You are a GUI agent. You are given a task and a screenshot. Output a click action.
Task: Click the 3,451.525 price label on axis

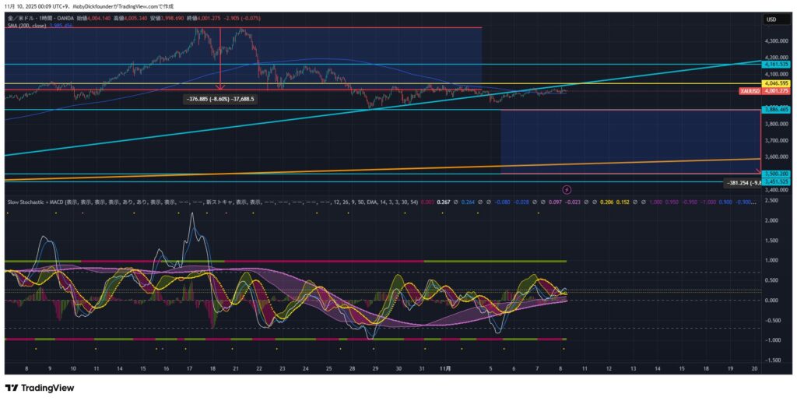coord(777,181)
